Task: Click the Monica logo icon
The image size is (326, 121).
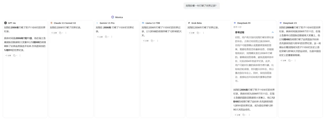Action: click(113, 17)
